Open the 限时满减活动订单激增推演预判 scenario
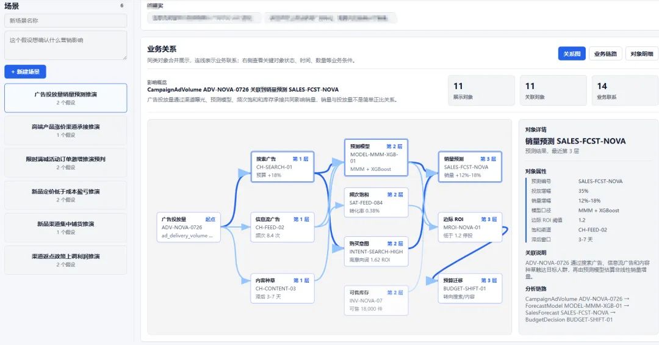This screenshot has height=345, width=659. (65, 163)
